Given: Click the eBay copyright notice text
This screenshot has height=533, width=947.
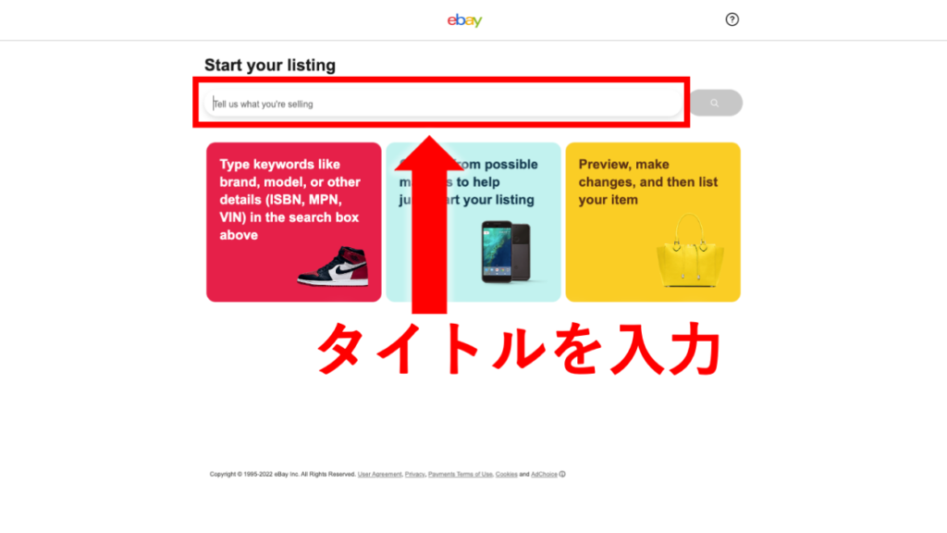Looking at the screenshot, I should [x=283, y=475].
